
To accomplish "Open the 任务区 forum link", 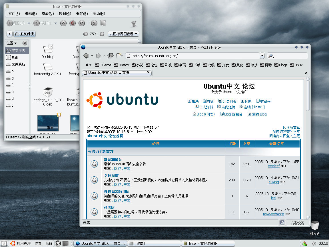I will click(x=109, y=208).
